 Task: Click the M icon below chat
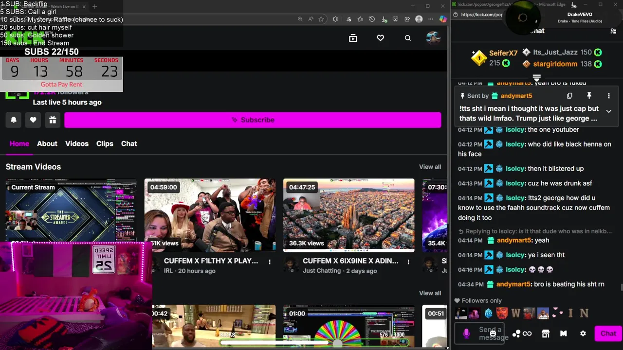(x=564, y=333)
